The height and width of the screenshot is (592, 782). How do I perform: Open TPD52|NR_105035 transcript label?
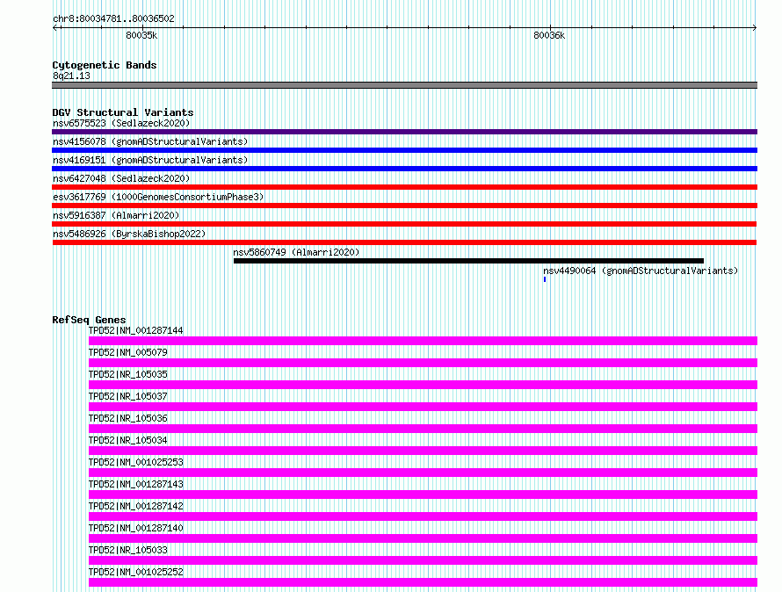point(128,374)
